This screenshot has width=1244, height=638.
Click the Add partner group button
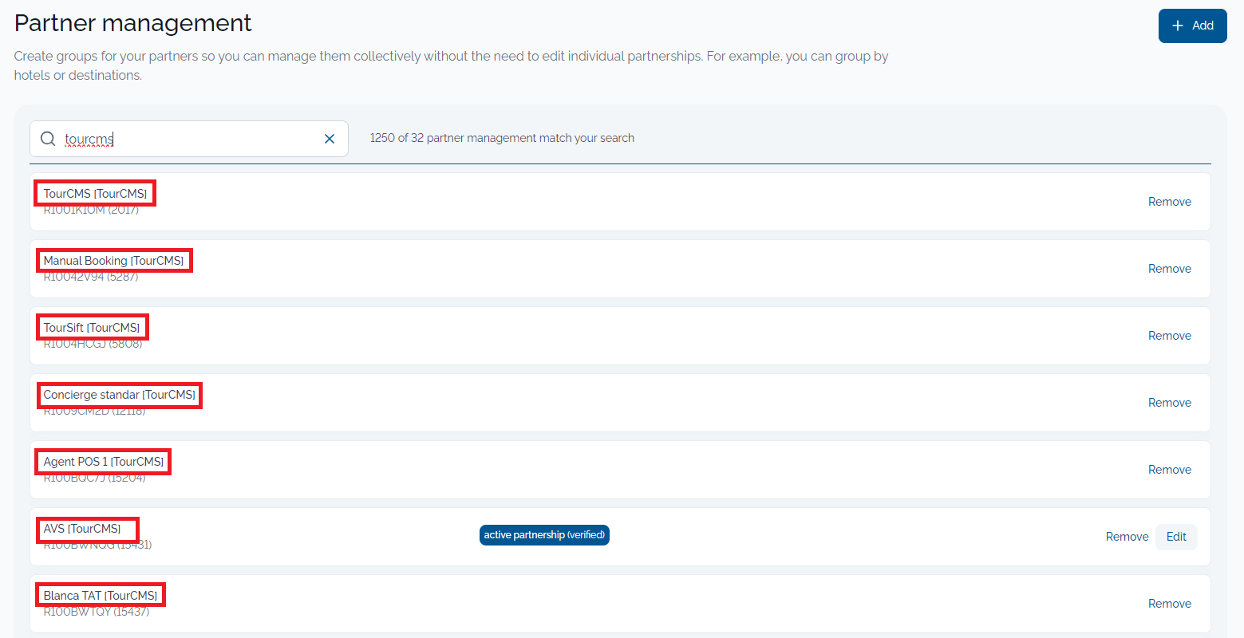click(x=1192, y=26)
